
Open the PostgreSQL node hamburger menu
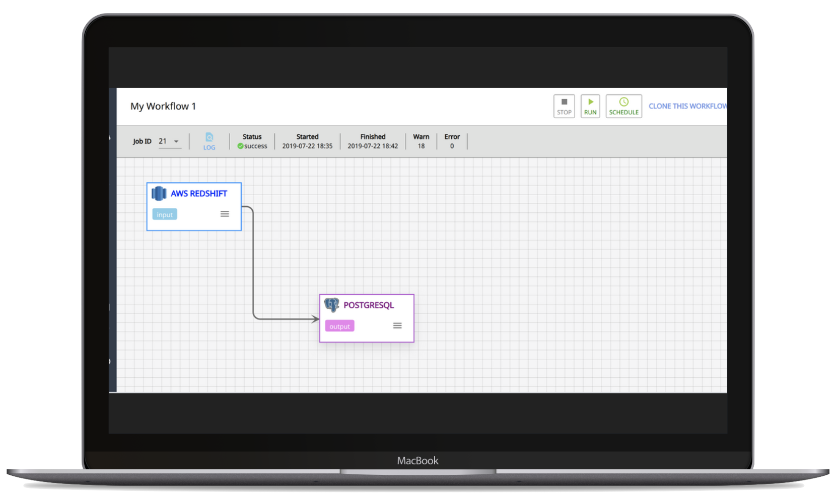tap(397, 326)
